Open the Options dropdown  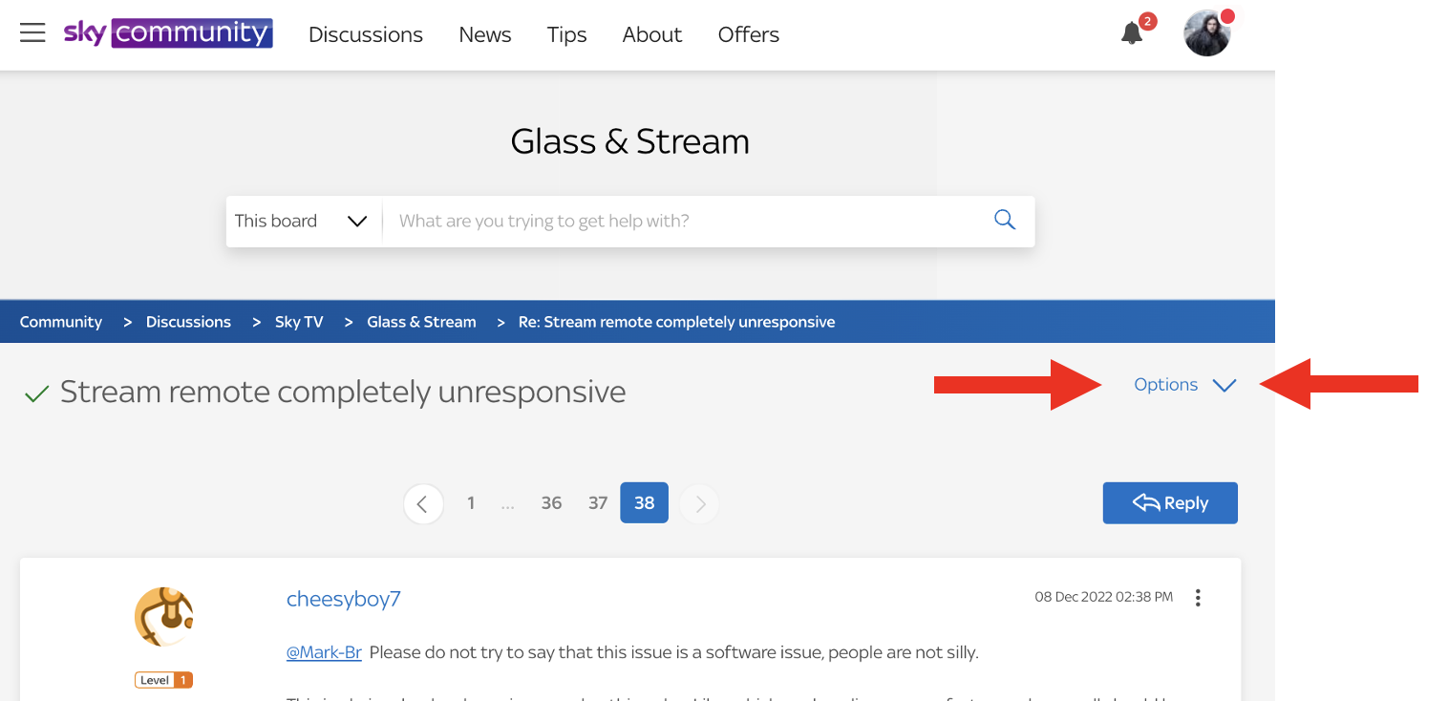pyautogui.click(x=1182, y=385)
